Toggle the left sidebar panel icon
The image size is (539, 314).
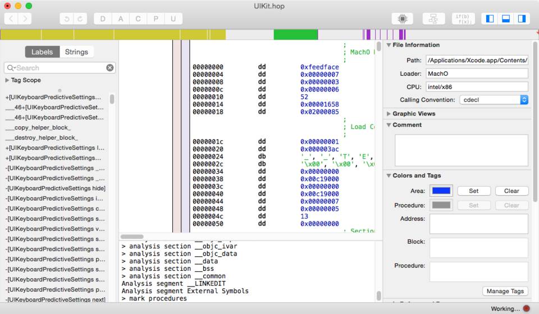[490, 19]
